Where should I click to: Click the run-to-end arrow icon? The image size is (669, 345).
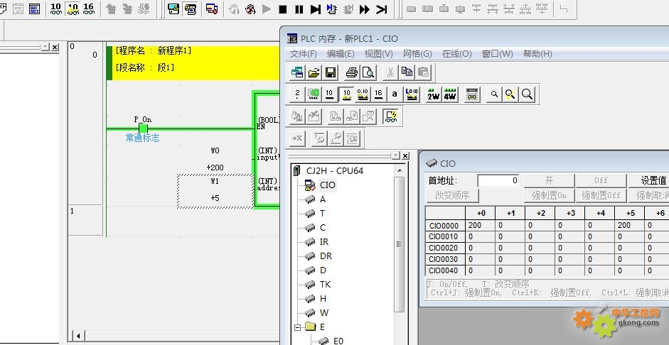tap(382, 9)
